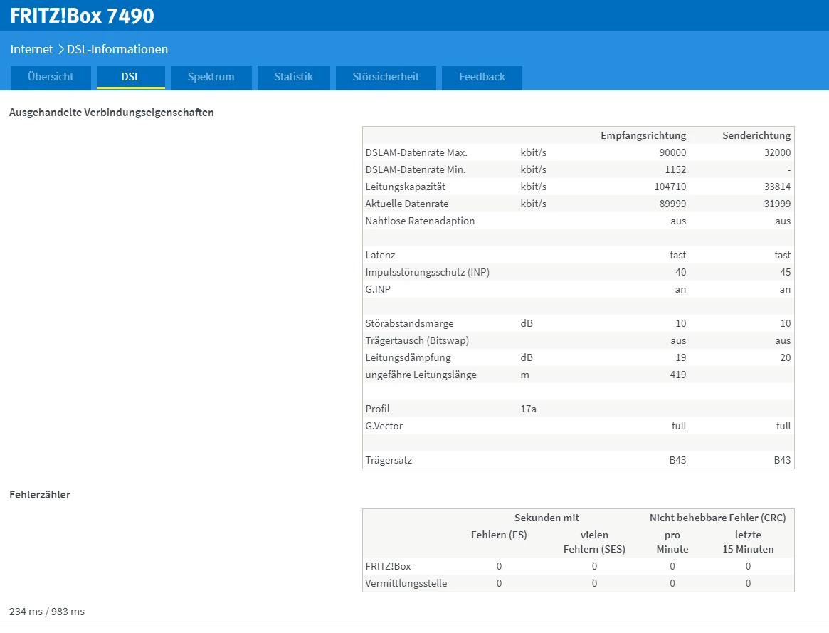The width and height of the screenshot is (829, 633).
Task: Select the Aktuelle Datenrate value 89999
Action: (670, 204)
